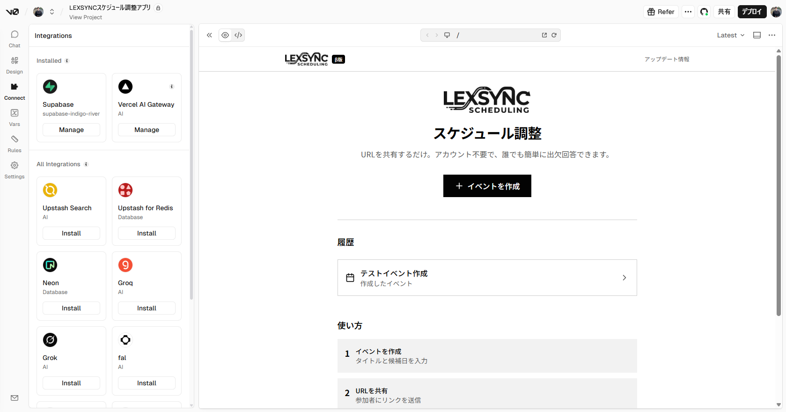
Task: Open the Design panel
Action: (15, 65)
